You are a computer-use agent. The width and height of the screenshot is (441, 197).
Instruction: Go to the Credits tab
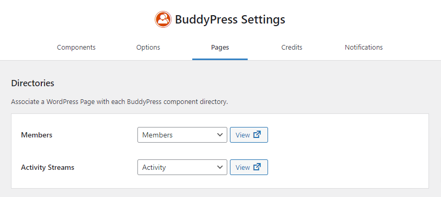(292, 47)
